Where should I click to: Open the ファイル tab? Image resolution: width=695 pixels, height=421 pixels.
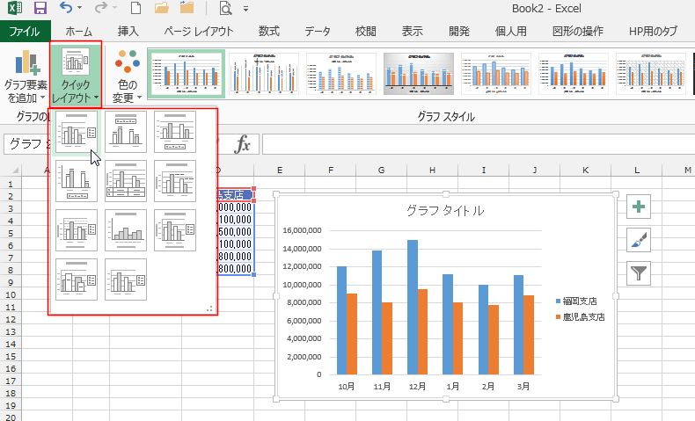point(25,31)
